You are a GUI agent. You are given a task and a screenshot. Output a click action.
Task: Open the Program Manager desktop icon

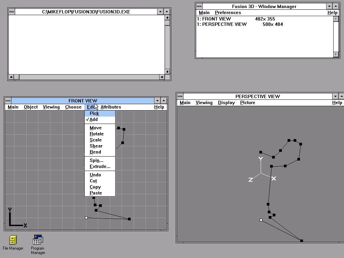(38, 240)
